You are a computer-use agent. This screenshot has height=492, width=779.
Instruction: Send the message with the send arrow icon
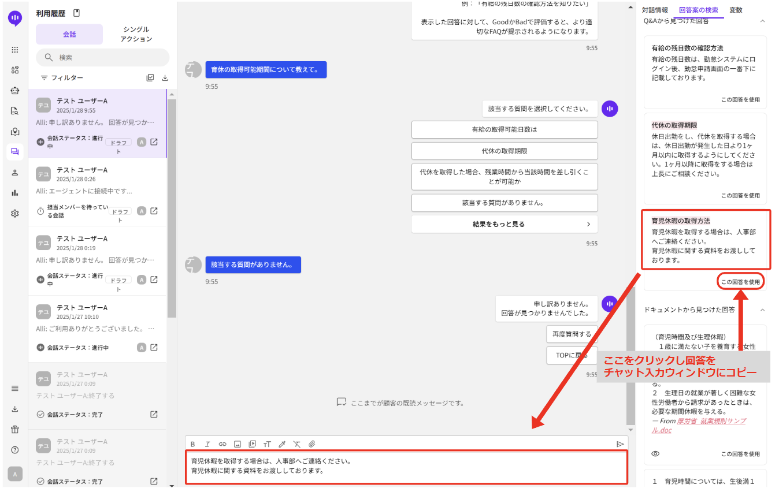620,444
